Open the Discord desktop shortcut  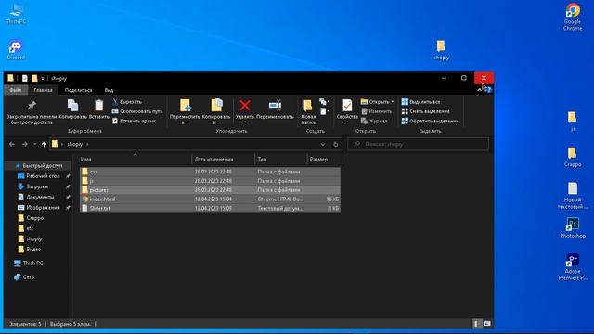16,50
